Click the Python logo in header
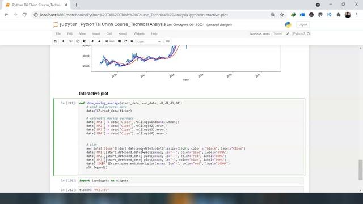The height and width of the screenshot is (204, 363). [288, 24]
